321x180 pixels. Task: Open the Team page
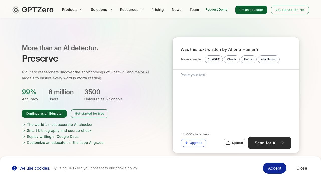[x=194, y=10]
